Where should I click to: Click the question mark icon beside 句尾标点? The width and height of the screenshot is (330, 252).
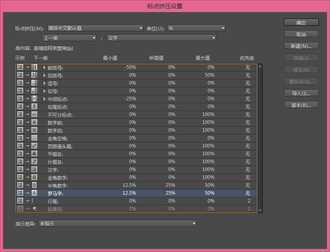tap(34, 107)
